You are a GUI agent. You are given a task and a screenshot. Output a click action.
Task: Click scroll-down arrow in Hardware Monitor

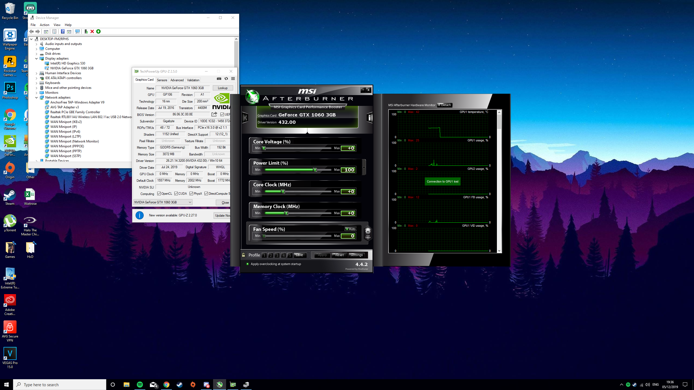pyautogui.click(x=499, y=251)
